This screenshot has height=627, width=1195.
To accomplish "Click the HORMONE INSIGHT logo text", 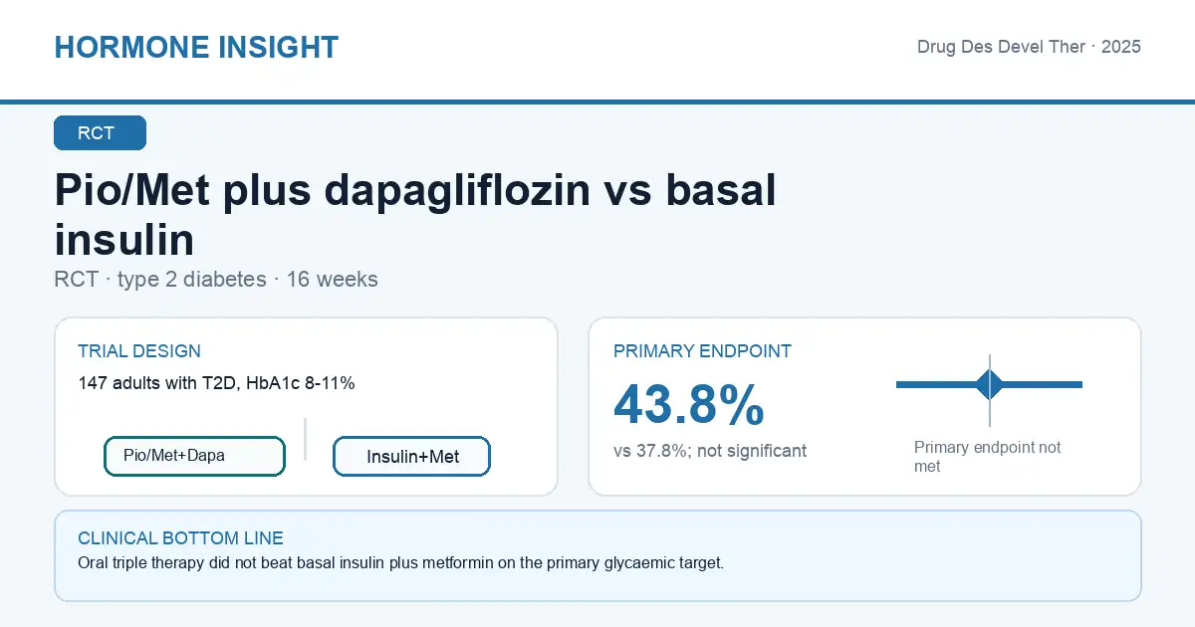I will click(x=196, y=47).
